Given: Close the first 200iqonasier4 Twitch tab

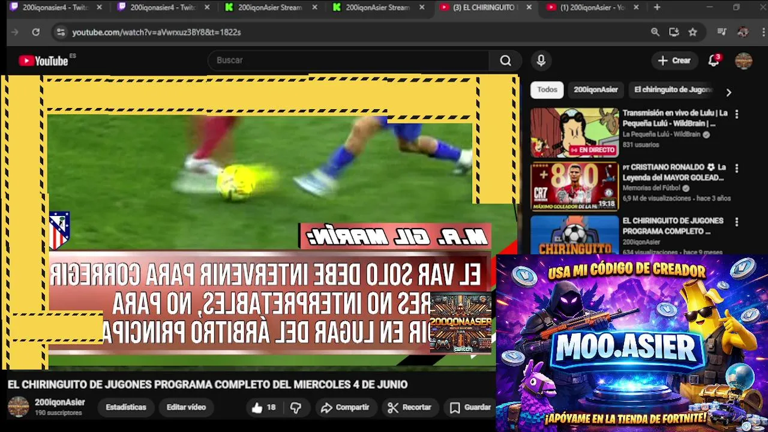Looking at the screenshot, I should click(98, 8).
